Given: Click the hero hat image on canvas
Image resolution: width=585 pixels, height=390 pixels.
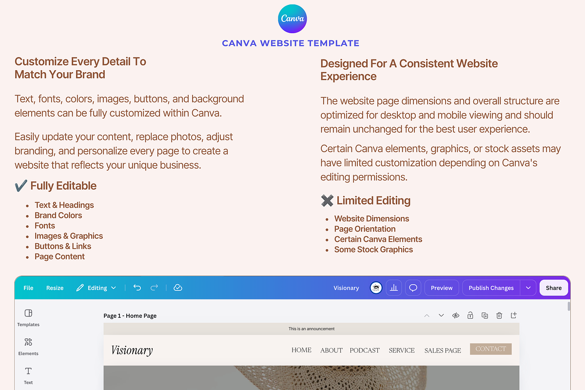Looking at the screenshot, I should (312, 378).
